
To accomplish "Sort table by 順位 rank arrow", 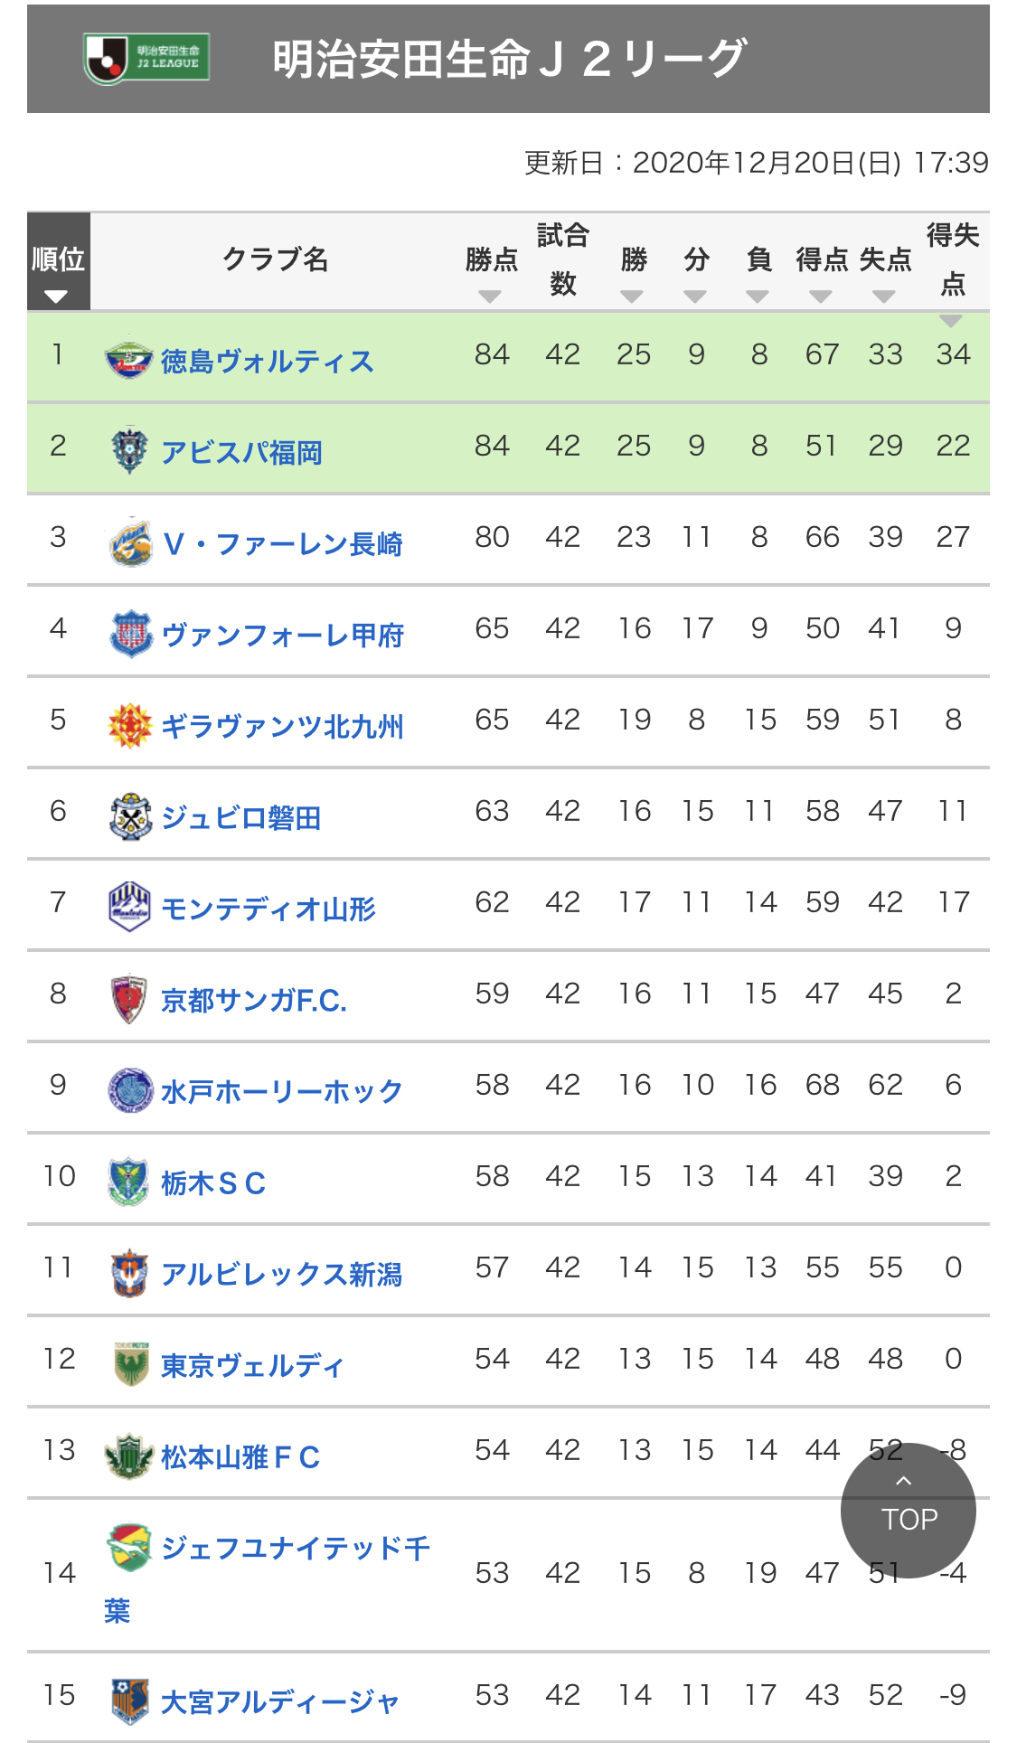I will 56,297.
